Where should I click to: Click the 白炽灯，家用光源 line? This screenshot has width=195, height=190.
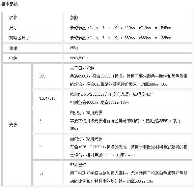86,113
